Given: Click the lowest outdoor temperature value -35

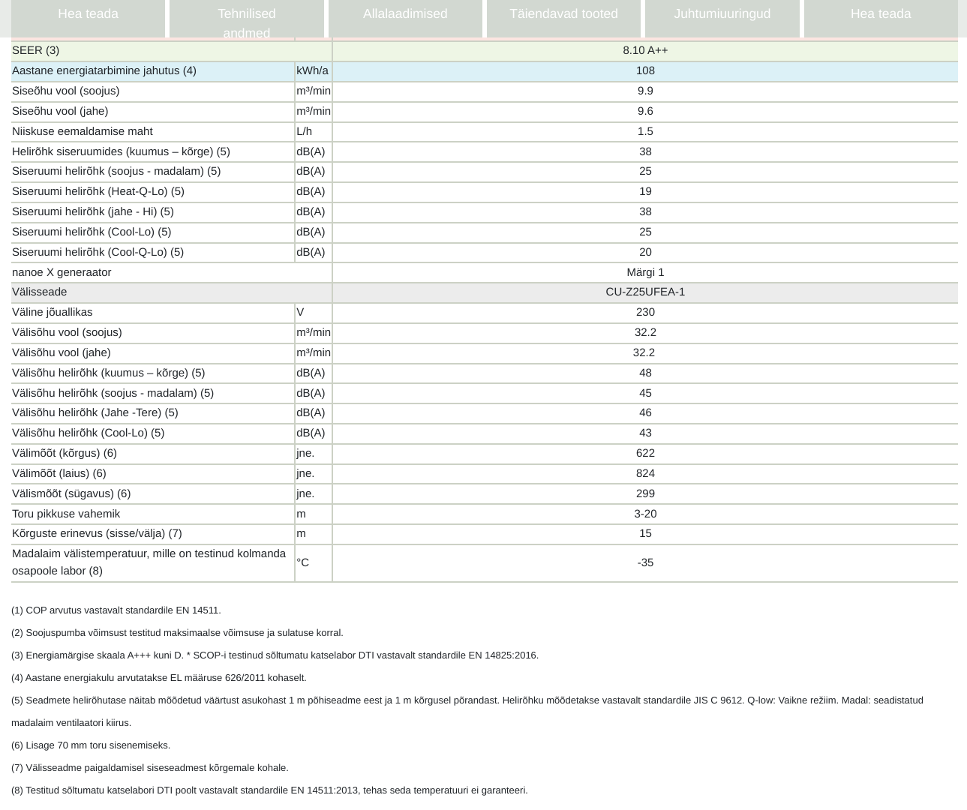Looking at the screenshot, I should [644, 562].
